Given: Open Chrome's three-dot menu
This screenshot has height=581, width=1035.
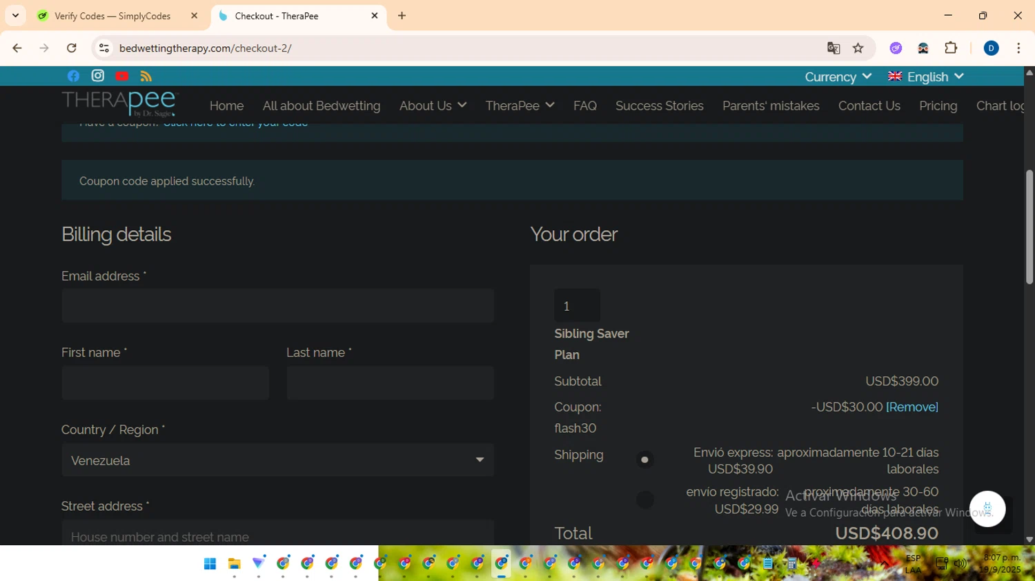Looking at the screenshot, I should [x=1018, y=48].
